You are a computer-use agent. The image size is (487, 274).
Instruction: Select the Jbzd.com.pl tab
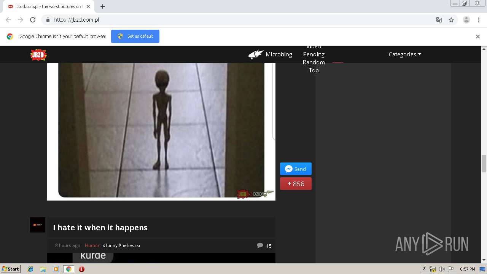(49, 6)
